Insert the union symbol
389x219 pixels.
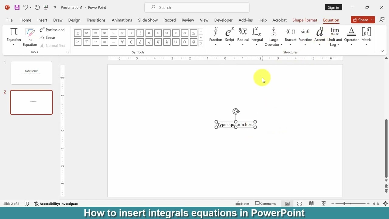[x=176, y=42]
